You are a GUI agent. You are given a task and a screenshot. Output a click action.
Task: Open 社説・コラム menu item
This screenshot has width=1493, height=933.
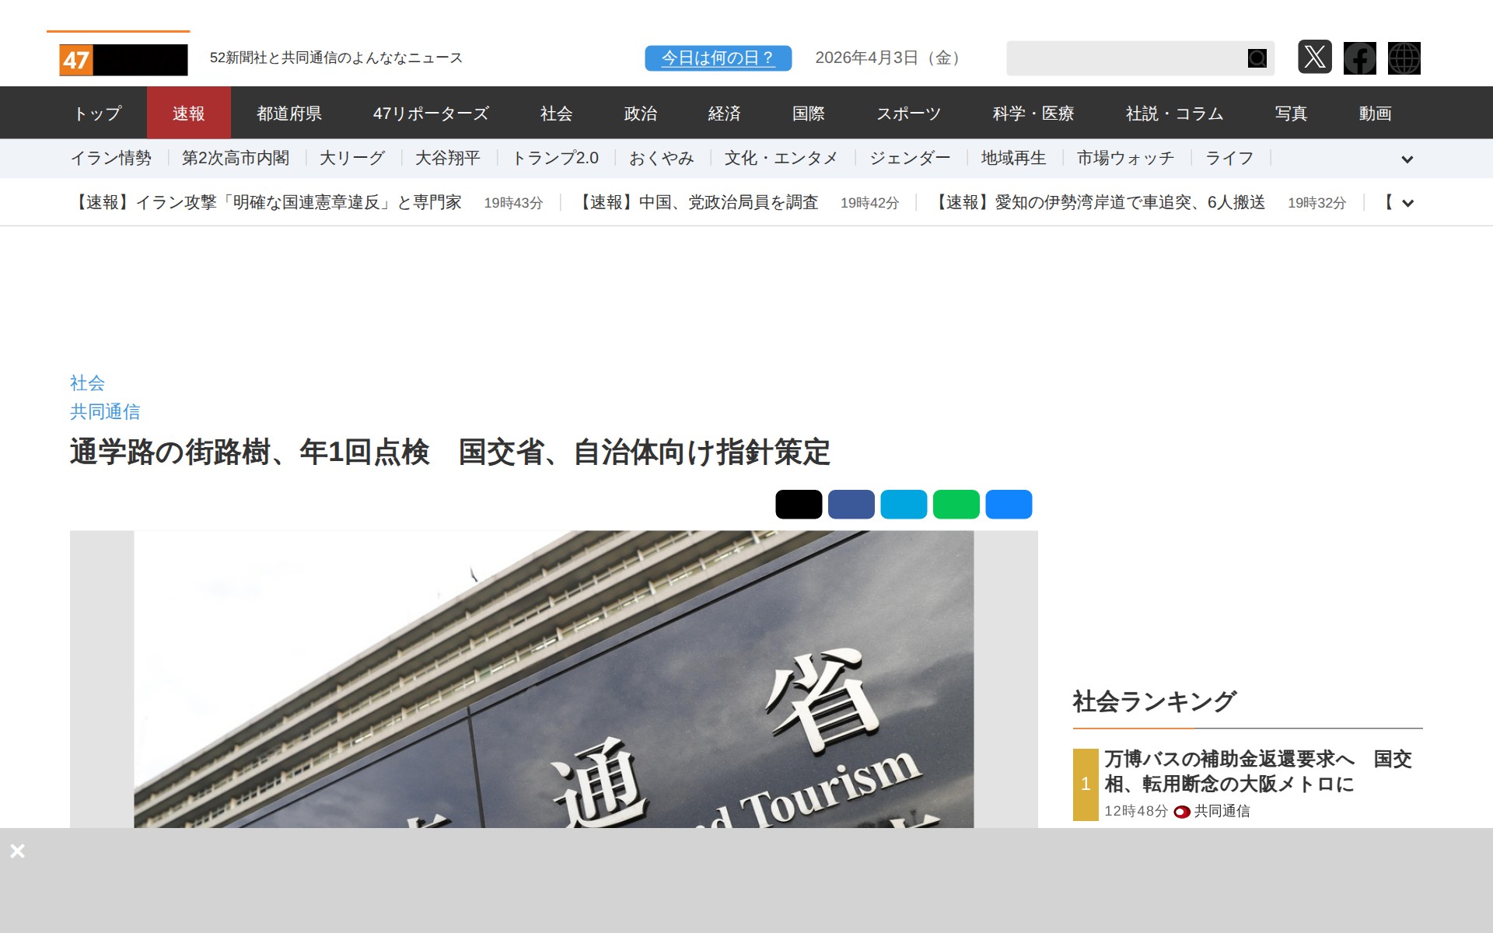pos(1174,114)
